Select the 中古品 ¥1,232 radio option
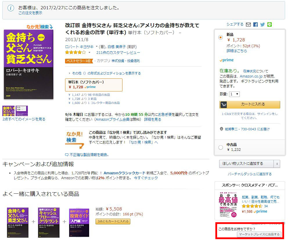This screenshot has height=240, width=288. tap(221, 147)
